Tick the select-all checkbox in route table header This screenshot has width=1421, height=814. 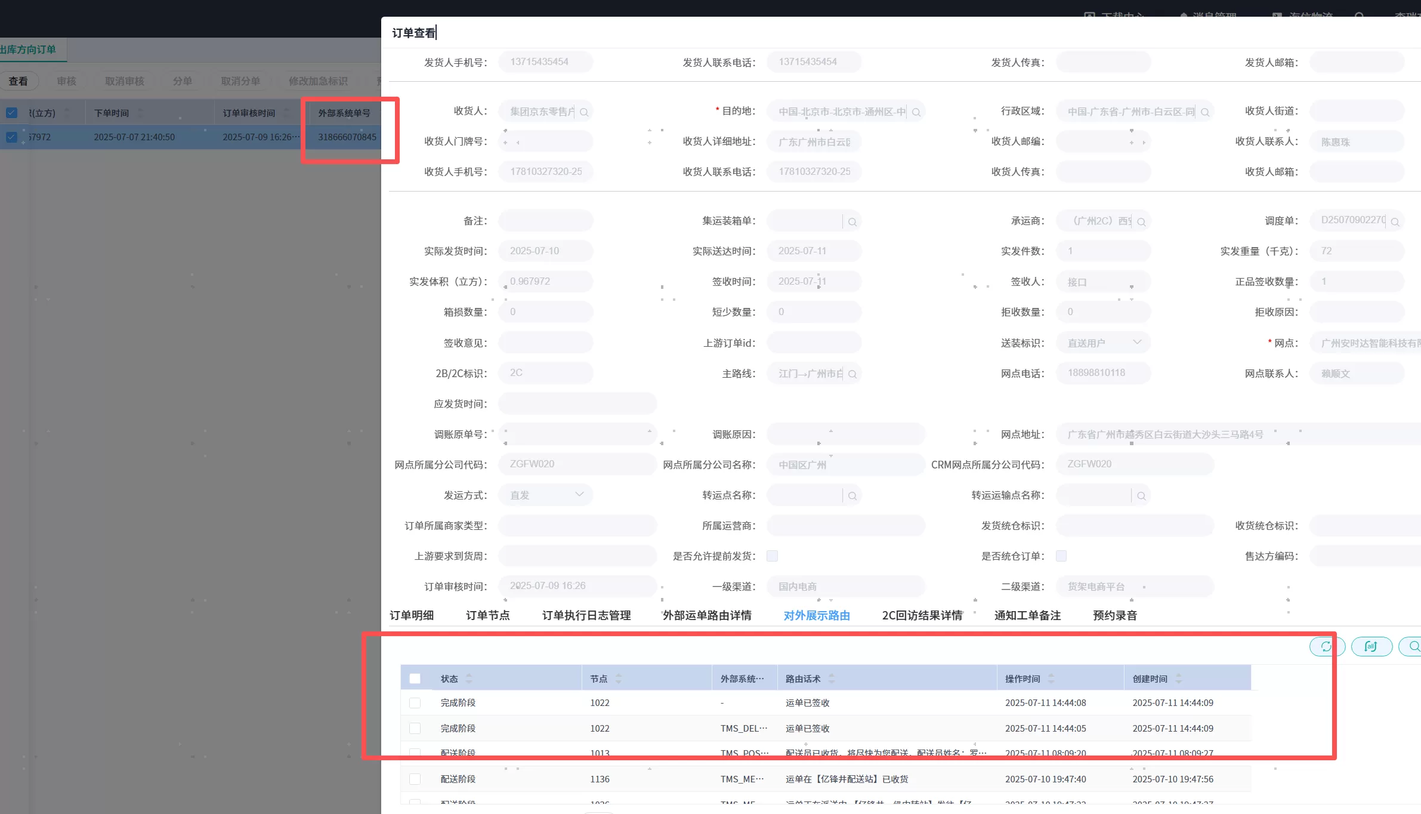415,679
